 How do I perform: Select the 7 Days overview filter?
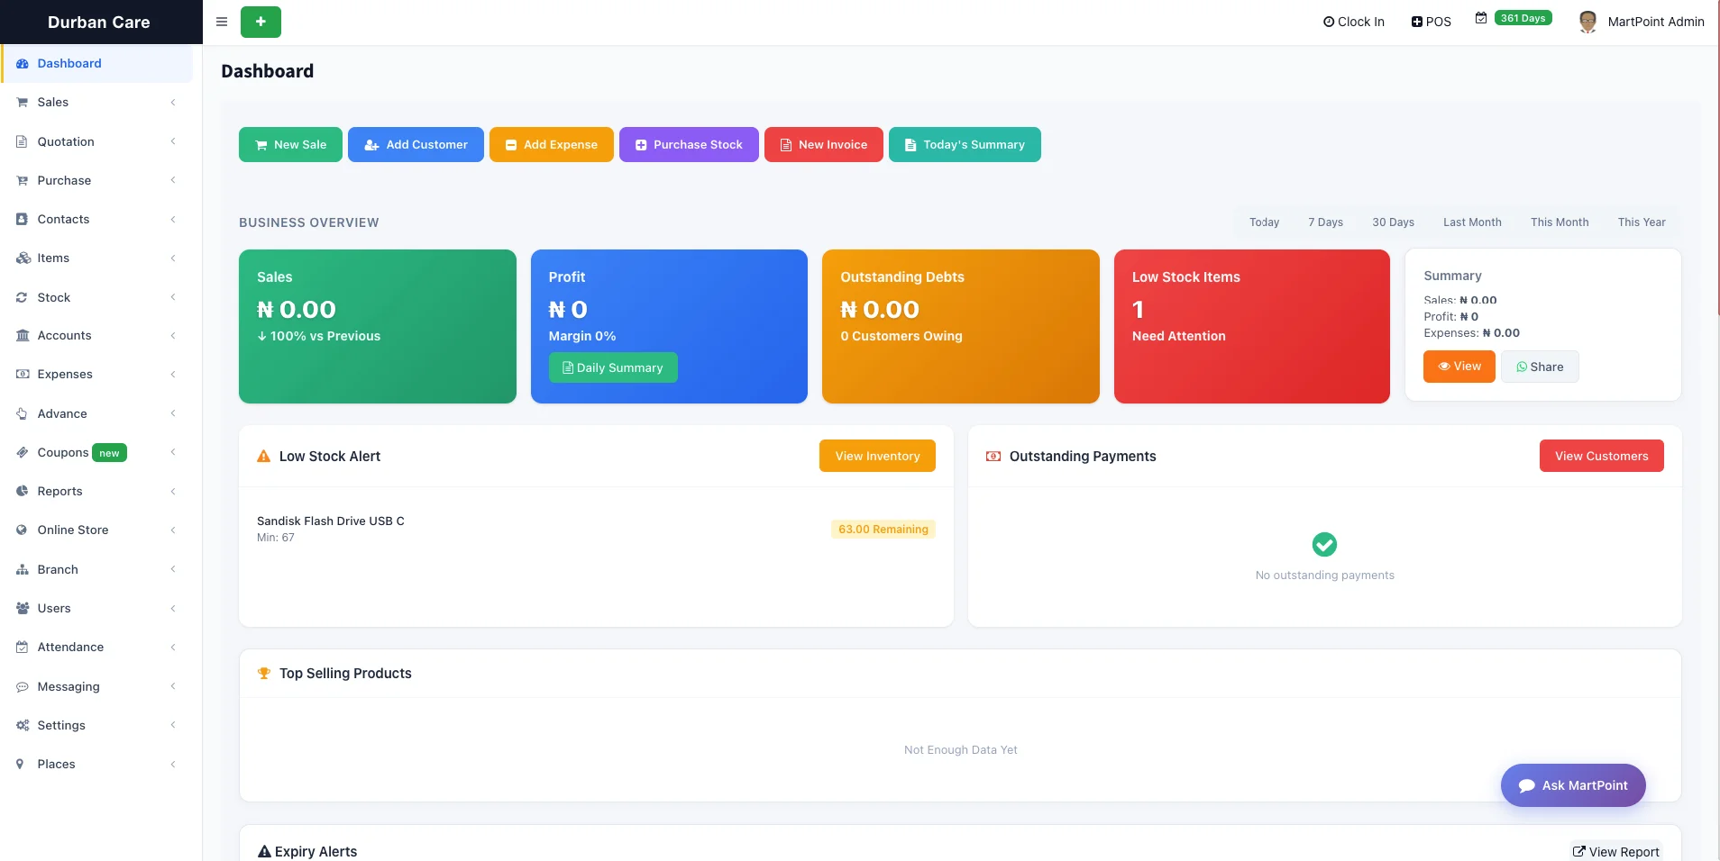coord(1325,222)
